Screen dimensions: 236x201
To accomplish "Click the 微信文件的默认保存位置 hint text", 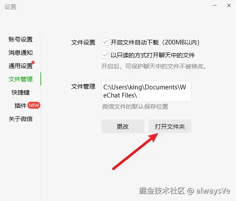I will point(135,106).
